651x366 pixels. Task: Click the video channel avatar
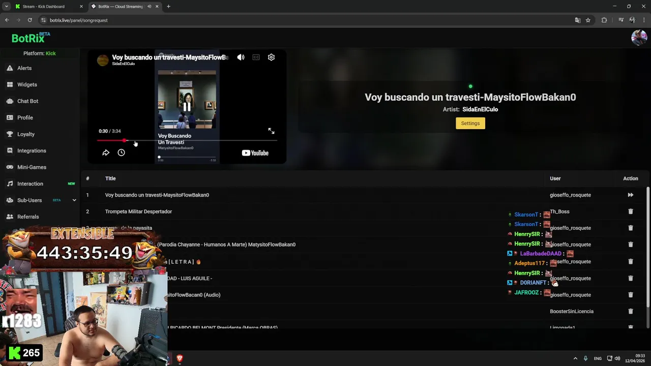103,60
